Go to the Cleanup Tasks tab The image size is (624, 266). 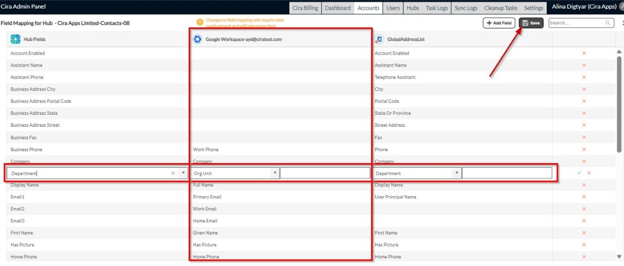pos(501,8)
